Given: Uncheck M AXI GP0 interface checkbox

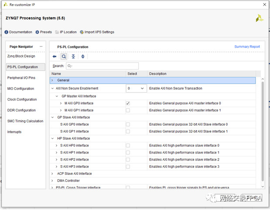Looking at the screenshot, I should click(x=128, y=103).
